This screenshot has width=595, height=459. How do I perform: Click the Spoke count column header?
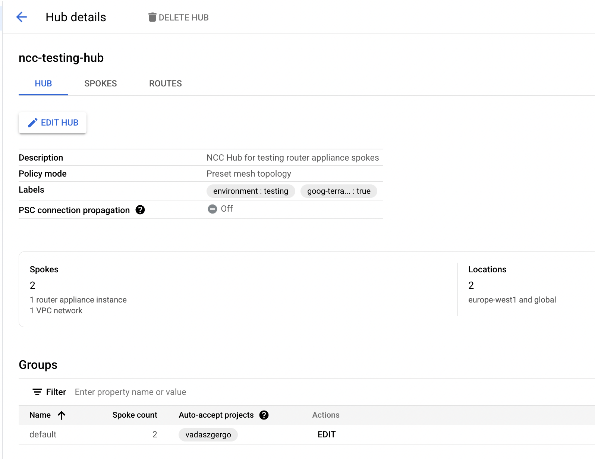(x=135, y=415)
